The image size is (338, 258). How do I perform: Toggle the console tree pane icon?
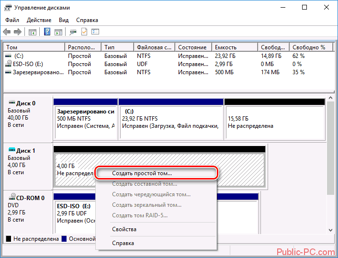coord(33,32)
